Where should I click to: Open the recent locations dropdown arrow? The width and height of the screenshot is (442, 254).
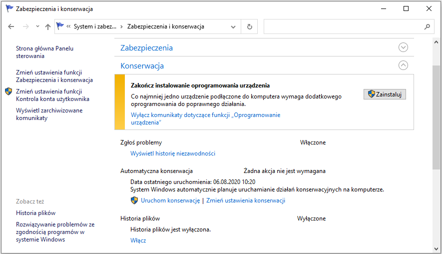(37, 26)
